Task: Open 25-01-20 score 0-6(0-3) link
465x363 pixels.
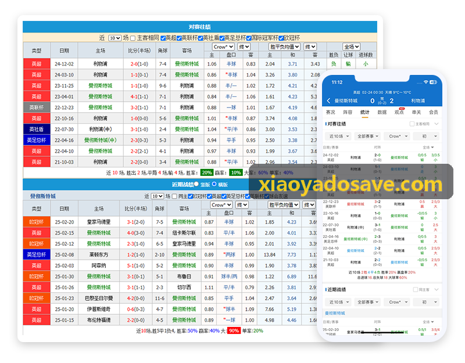Action: pos(136,309)
